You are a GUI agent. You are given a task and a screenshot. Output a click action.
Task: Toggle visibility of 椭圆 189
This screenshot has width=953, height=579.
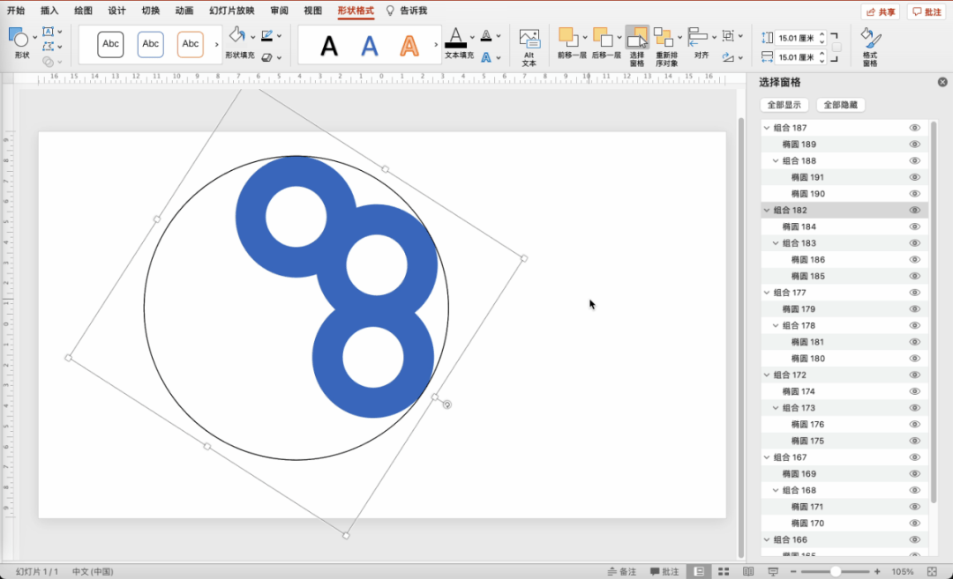pos(914,145)
